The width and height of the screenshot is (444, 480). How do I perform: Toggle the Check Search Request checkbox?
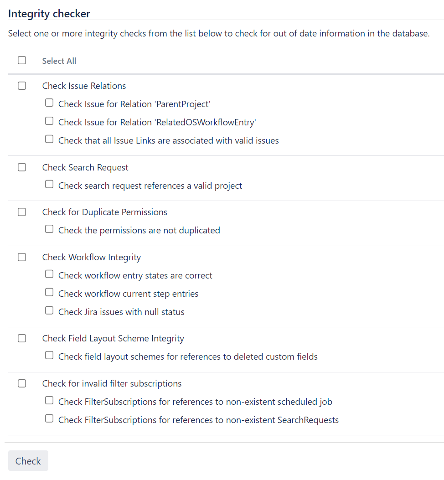pos(22,167)
